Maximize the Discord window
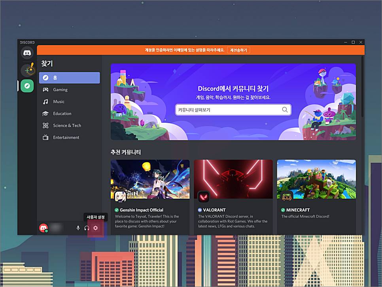The width and height of the screenshot is (382, 287). 353,42
